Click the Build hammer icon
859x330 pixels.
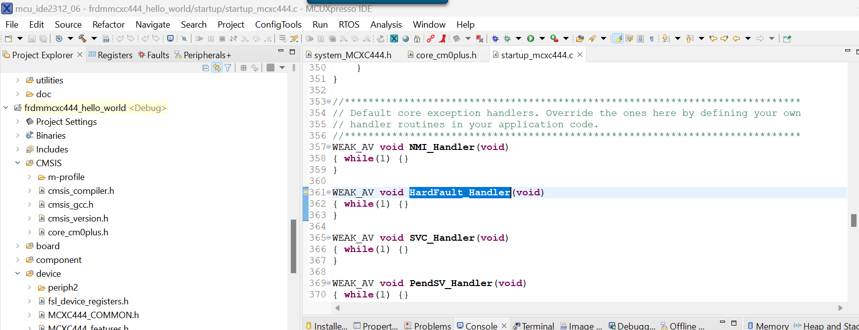[83, 38]
